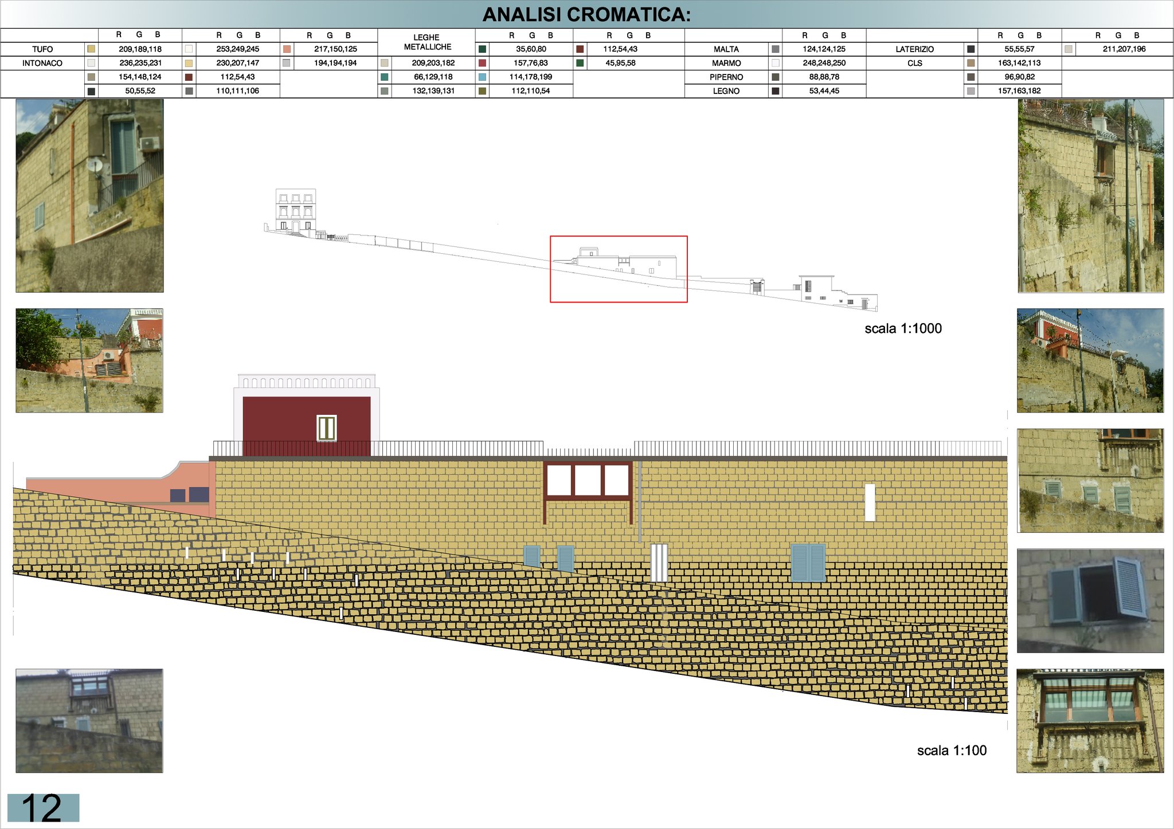Open the bottom-left grey building photo
Screen dimensions: 1174x829
(x=89, y=721)
